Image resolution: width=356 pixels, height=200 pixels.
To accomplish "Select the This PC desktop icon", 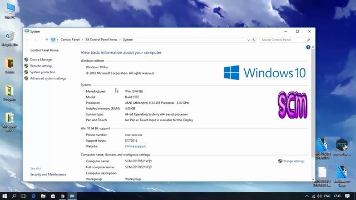I will point(10,11).
